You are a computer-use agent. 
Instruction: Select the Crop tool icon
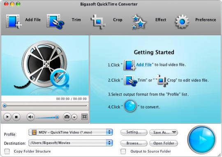click(98, 21)
